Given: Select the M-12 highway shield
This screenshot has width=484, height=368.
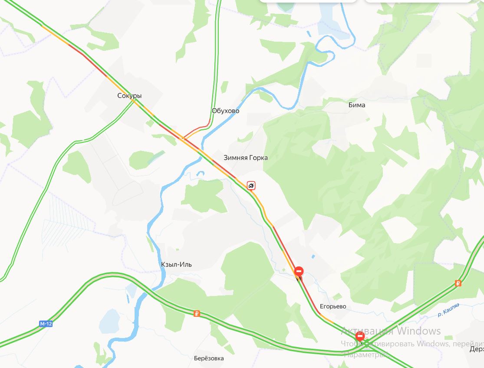Looking at the screenshot, I should click(46, 324).
